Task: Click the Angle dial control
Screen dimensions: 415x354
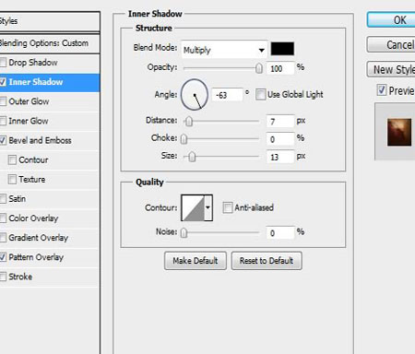Action: pos(195,95)
